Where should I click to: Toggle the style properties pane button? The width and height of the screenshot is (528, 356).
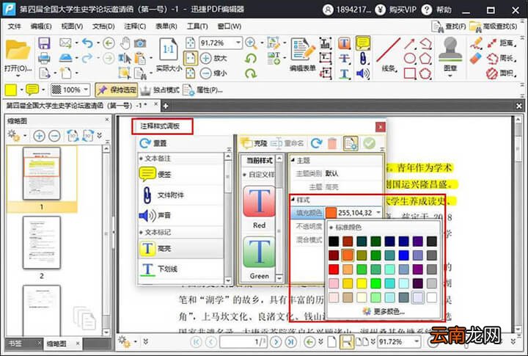(x=351, y=143)
